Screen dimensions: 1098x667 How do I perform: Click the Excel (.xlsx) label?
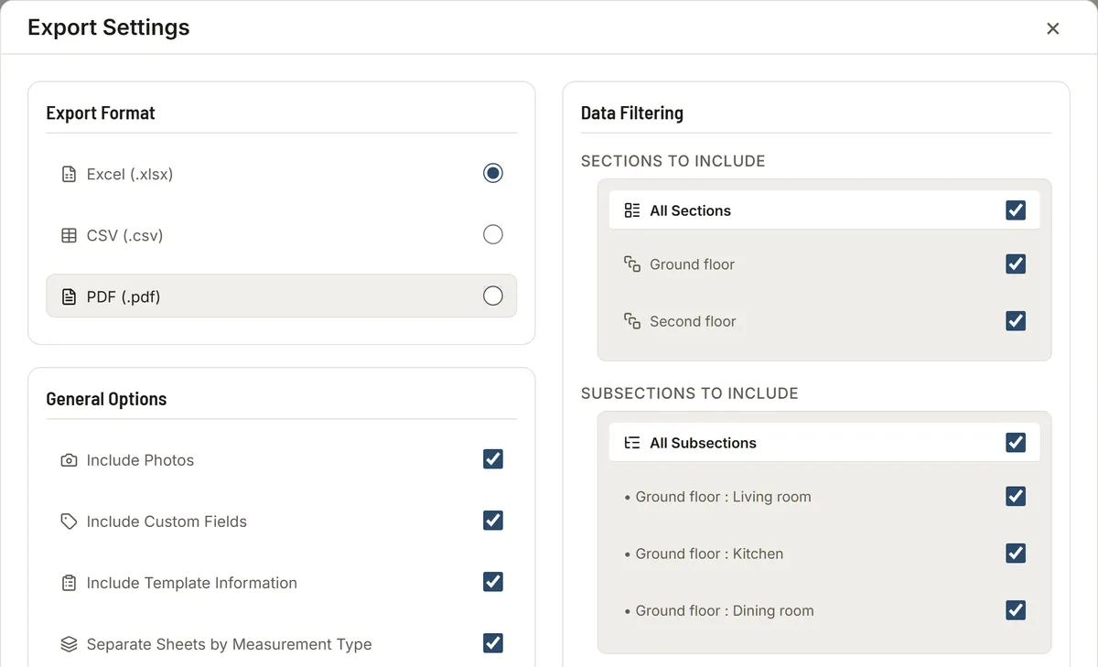[x=130, y=174]
